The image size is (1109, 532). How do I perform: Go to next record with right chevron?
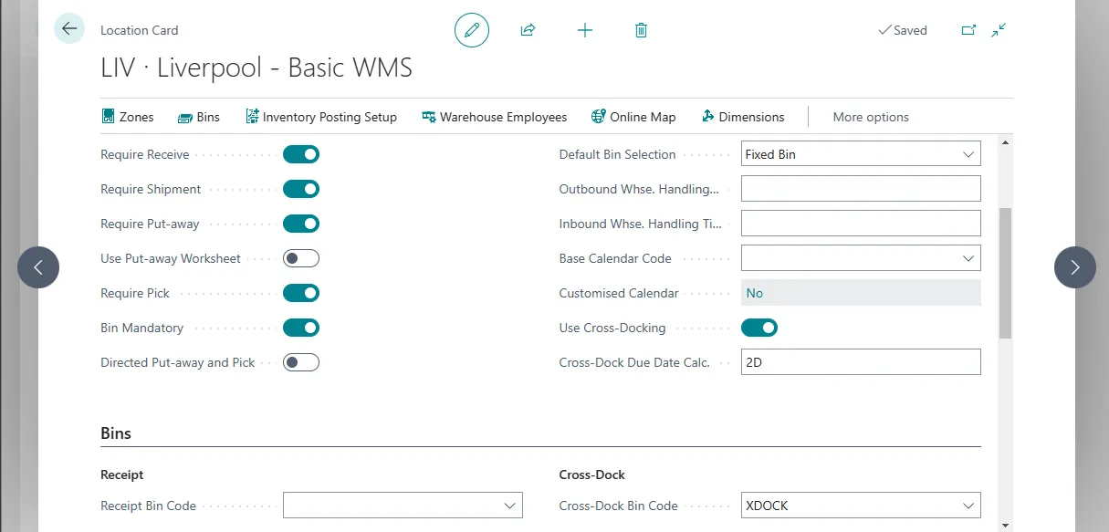pos(1075,267)
